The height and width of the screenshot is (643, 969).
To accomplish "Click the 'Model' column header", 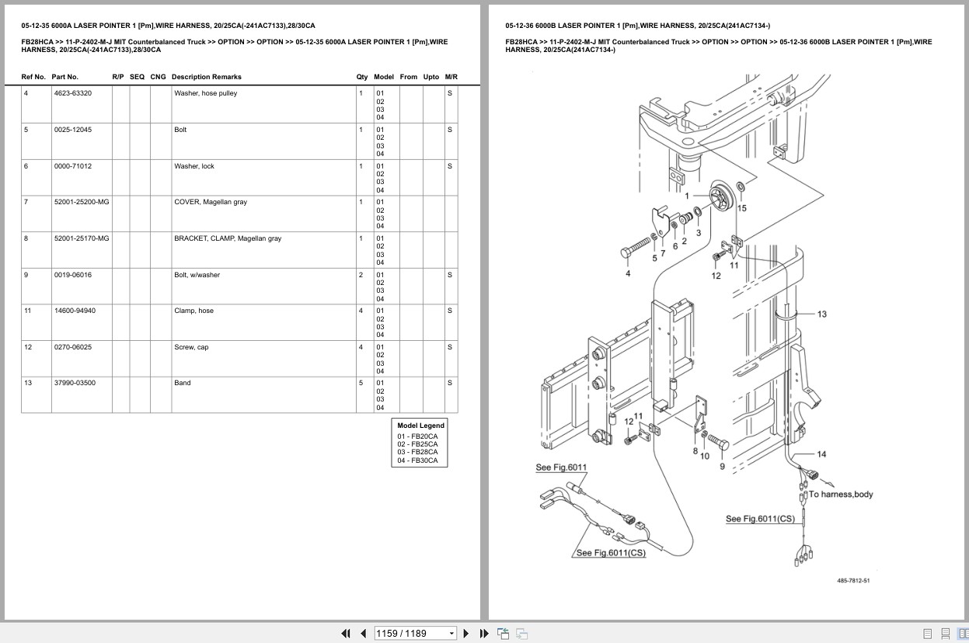I will click(x=384, y=77).
